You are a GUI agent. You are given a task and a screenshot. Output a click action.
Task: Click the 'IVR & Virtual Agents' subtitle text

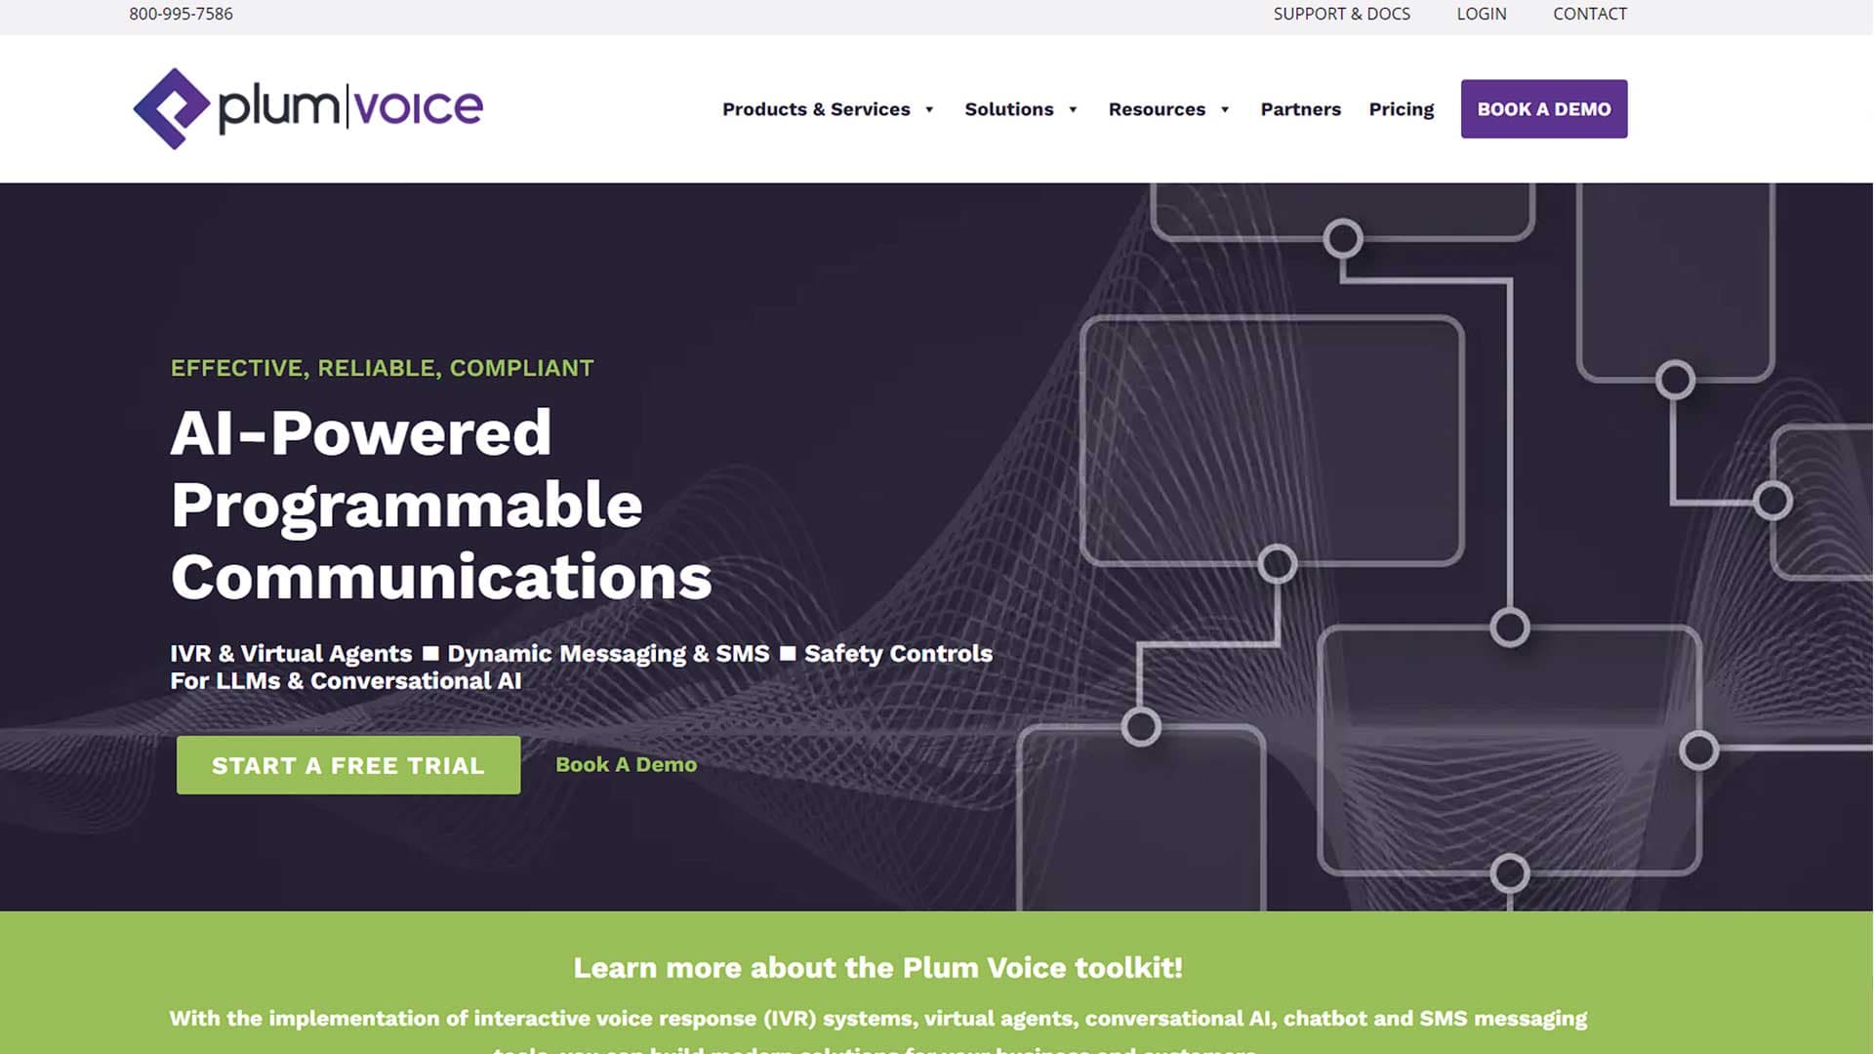pyautogui.click(x=291, y=653)
